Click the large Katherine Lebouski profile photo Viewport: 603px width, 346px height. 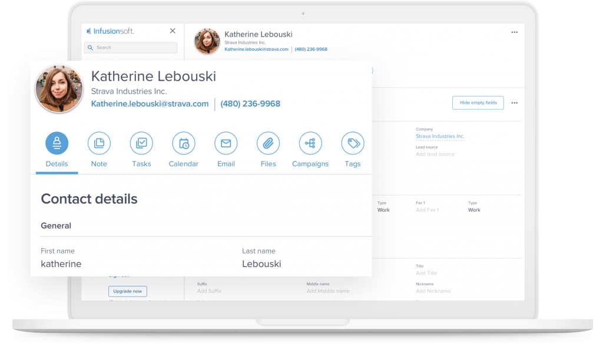59,89
